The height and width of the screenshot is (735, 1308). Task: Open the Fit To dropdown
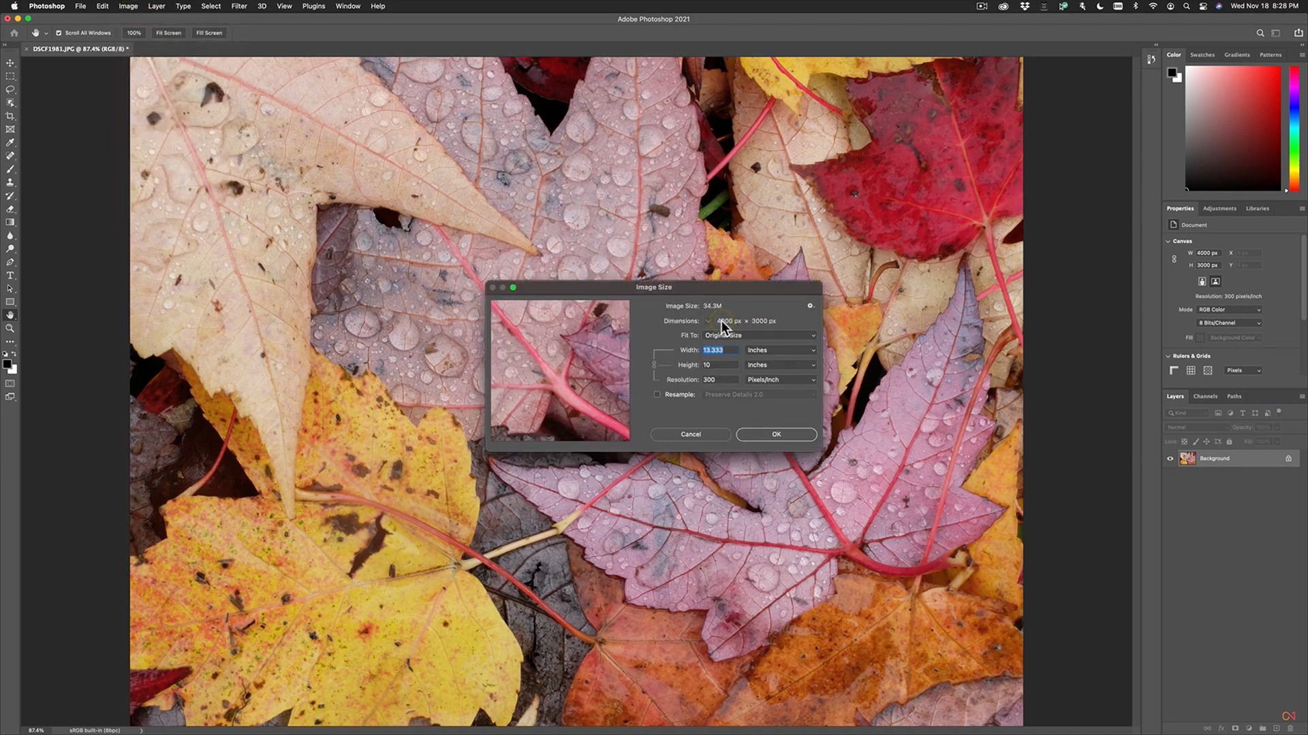click(x=759, y=335)
